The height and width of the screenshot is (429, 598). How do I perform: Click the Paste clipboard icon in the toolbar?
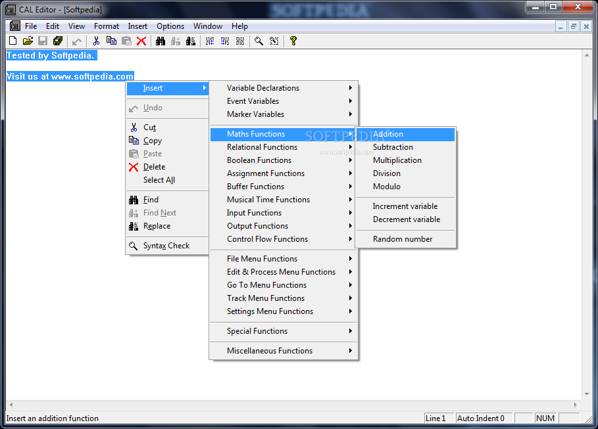click(126, 41)
